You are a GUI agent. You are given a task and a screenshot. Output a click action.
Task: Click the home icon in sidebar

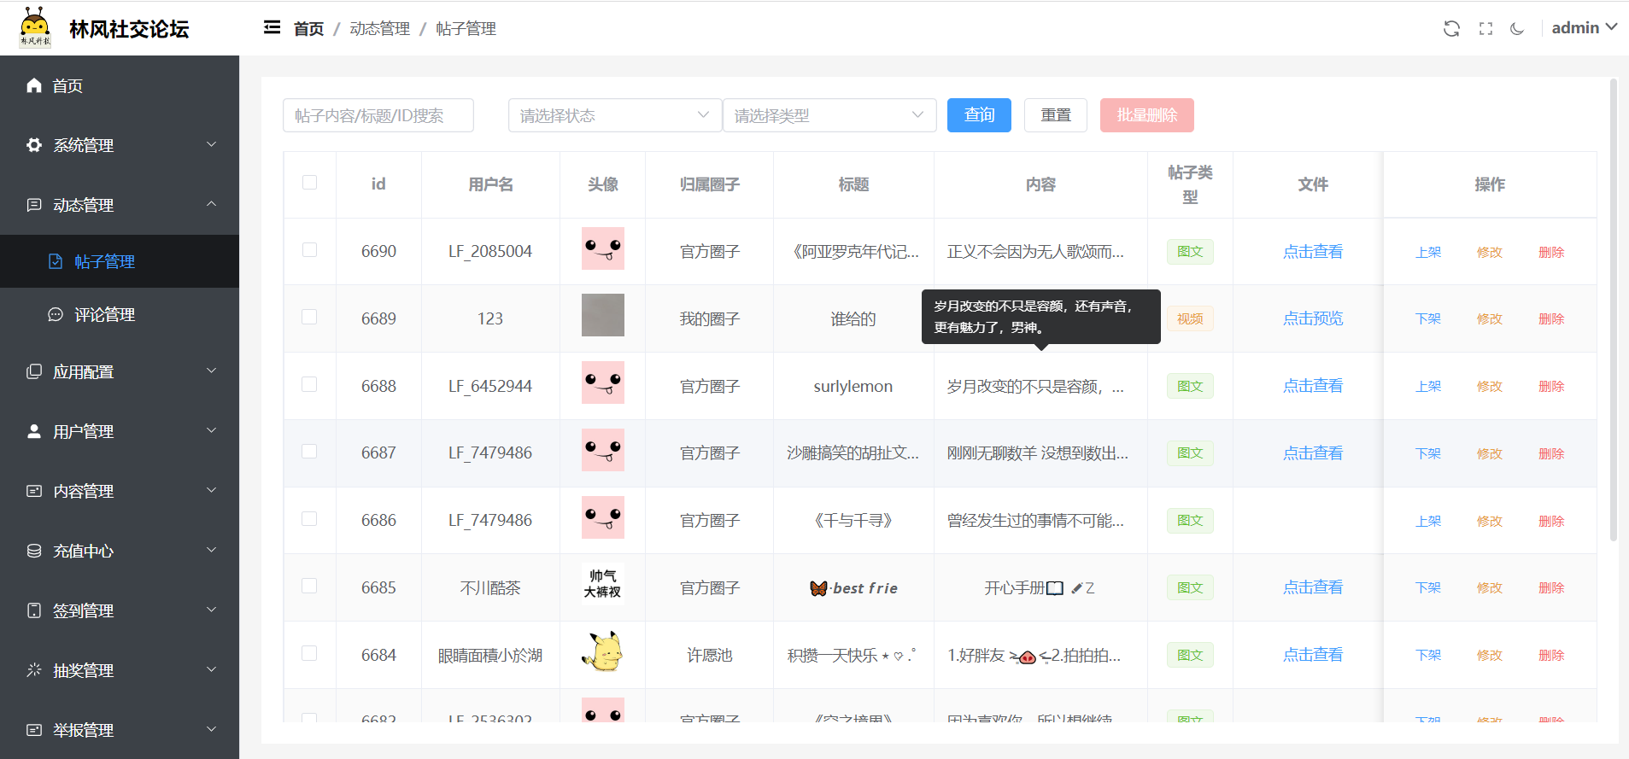click(34, 85)
